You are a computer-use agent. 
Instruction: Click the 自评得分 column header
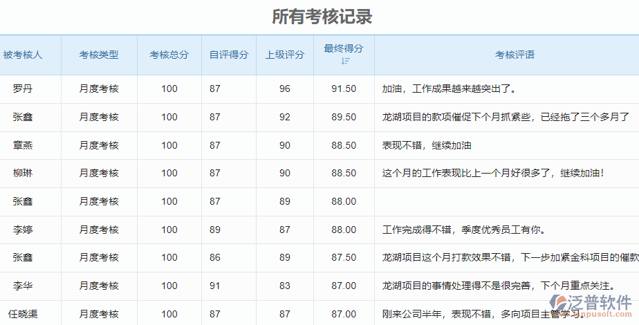pos(229,55)
